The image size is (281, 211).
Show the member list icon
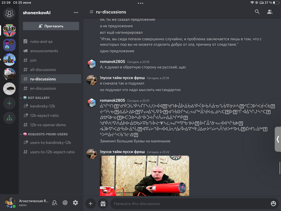coord(270,12)
